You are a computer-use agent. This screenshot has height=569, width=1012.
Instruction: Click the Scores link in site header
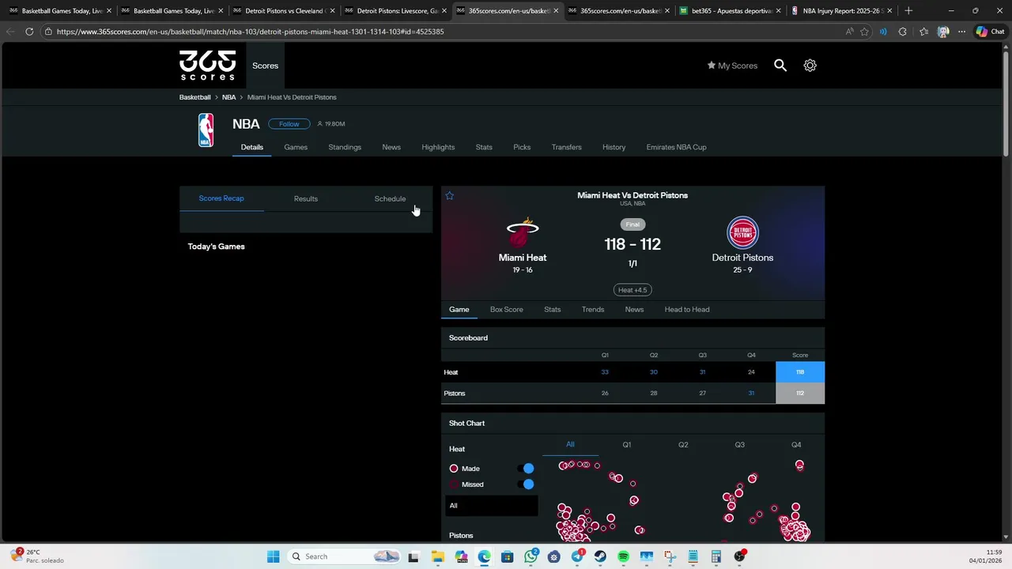coord(265,66)
